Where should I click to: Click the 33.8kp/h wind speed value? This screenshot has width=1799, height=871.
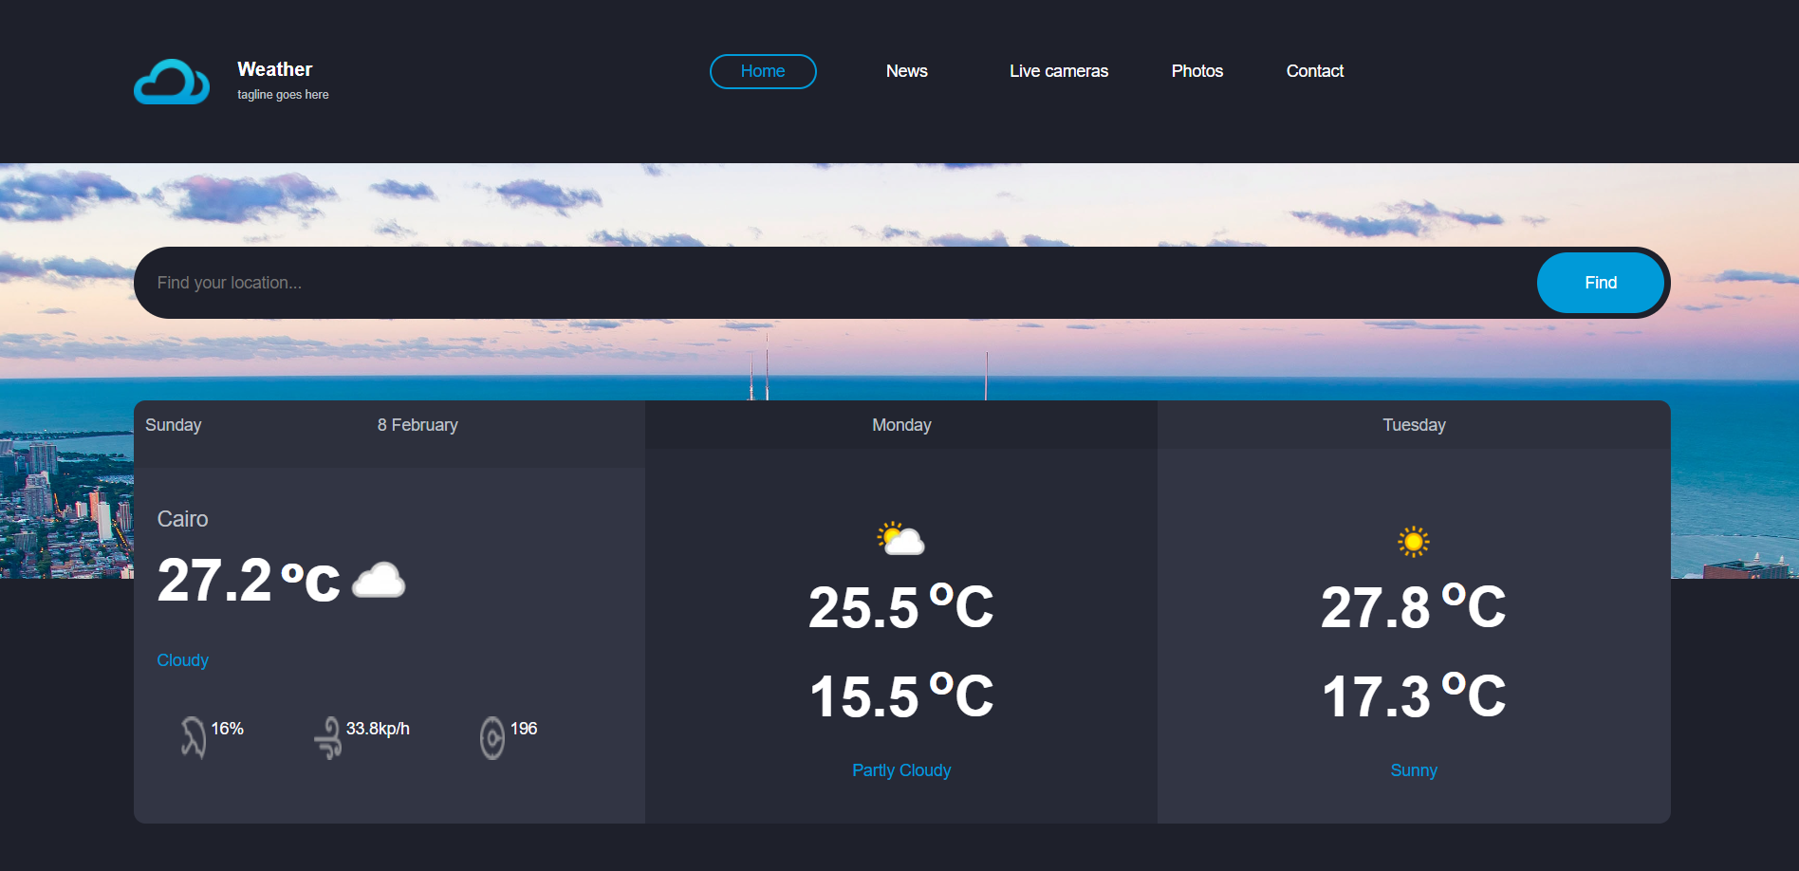pos(378,729)
